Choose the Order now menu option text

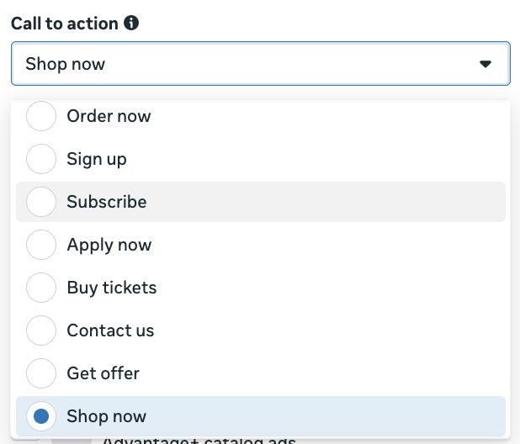[109, 116]
